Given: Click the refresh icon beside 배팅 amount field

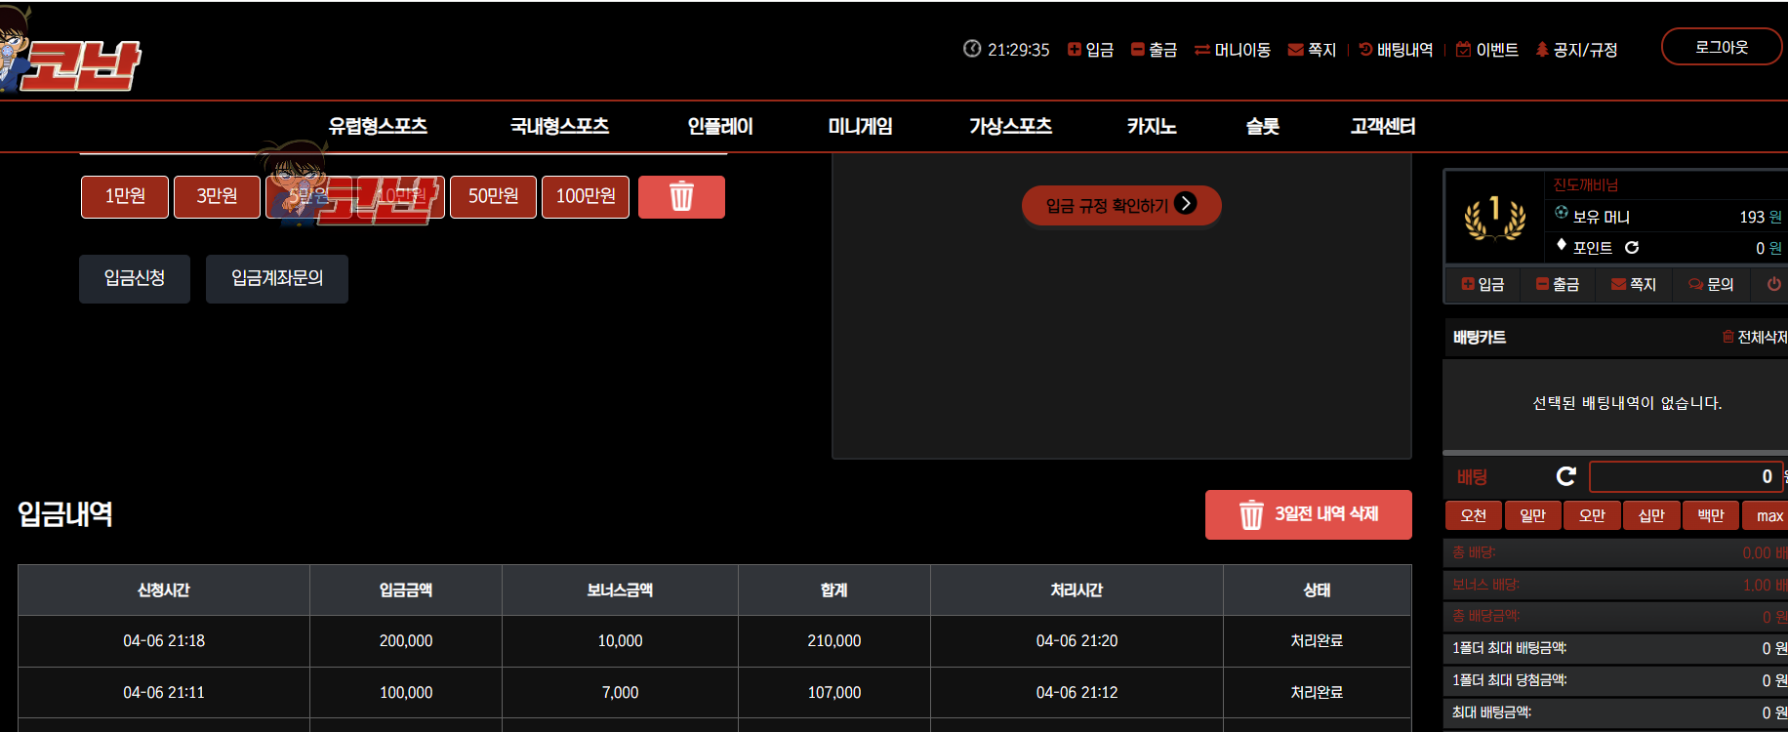Looking at the screenshot, I should (x=1566, y=476).
